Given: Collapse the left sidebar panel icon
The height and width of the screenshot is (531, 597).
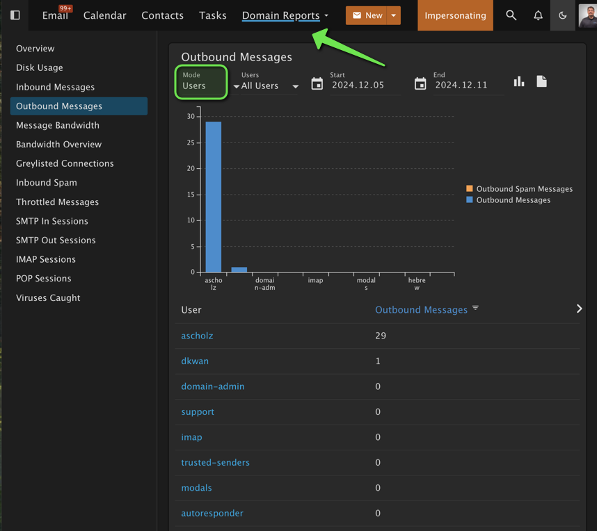Looking at the screenshot, I should coord(15,15).
